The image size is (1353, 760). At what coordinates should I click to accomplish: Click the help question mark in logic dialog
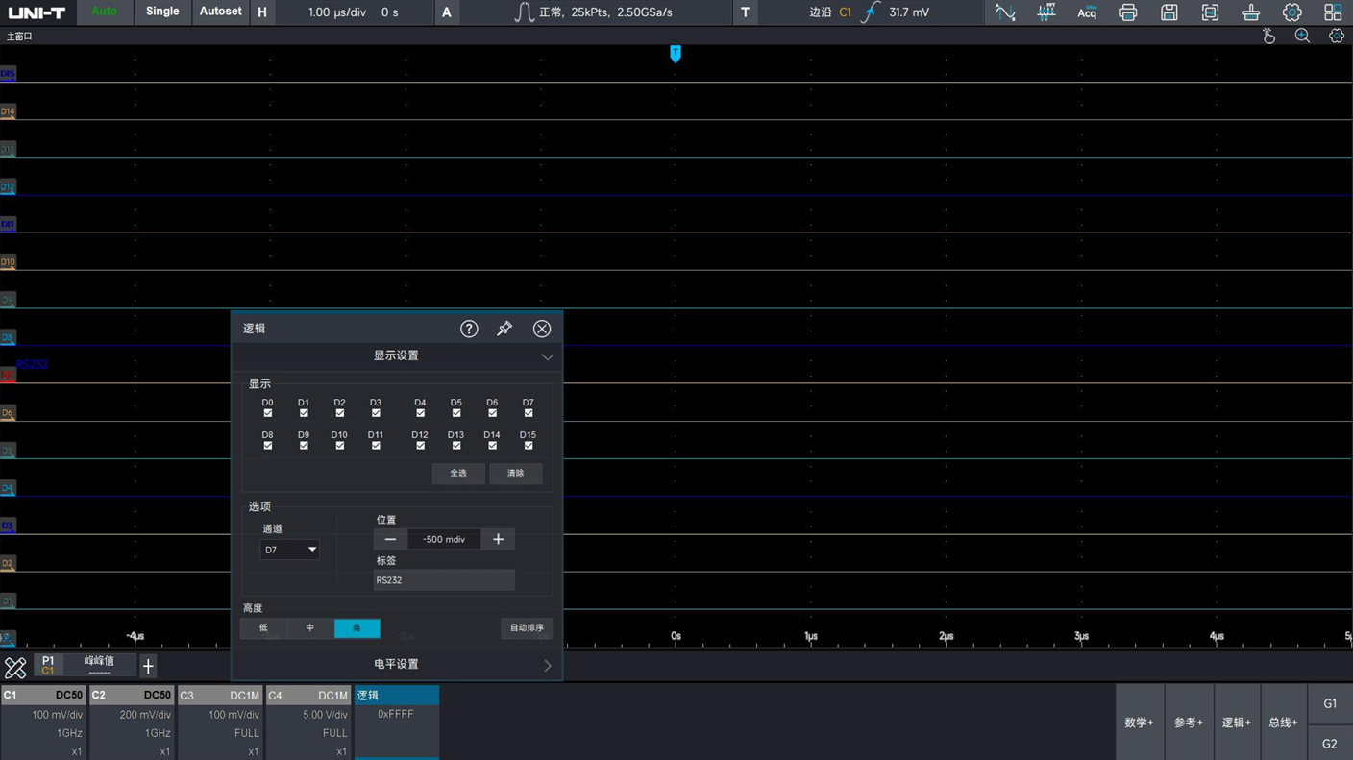pos(469,329)
